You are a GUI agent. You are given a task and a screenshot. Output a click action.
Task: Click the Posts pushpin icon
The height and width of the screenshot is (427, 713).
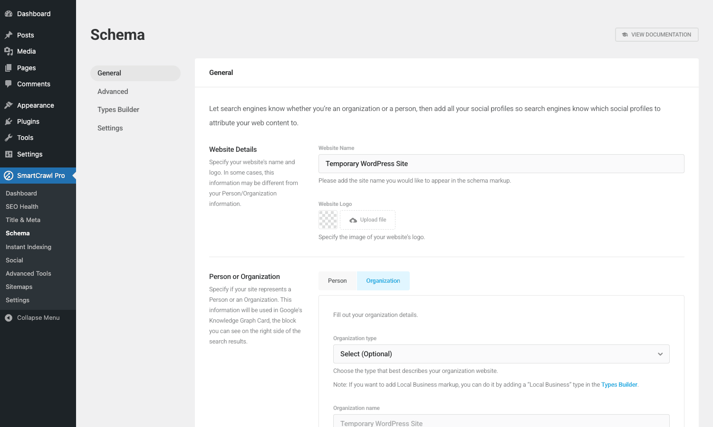click(x=9, y=35)
